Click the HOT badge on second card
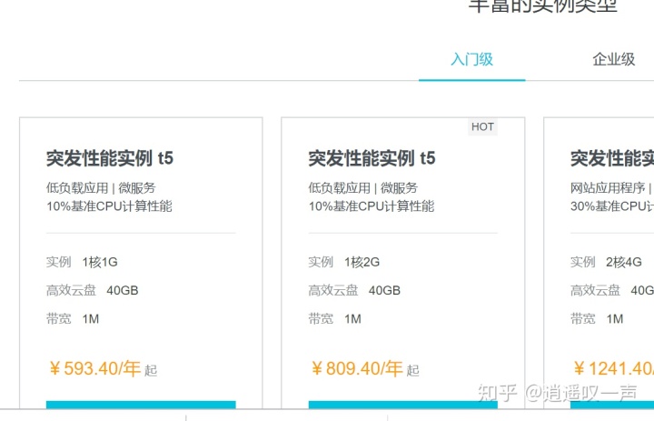 click(x=482, y=126)
